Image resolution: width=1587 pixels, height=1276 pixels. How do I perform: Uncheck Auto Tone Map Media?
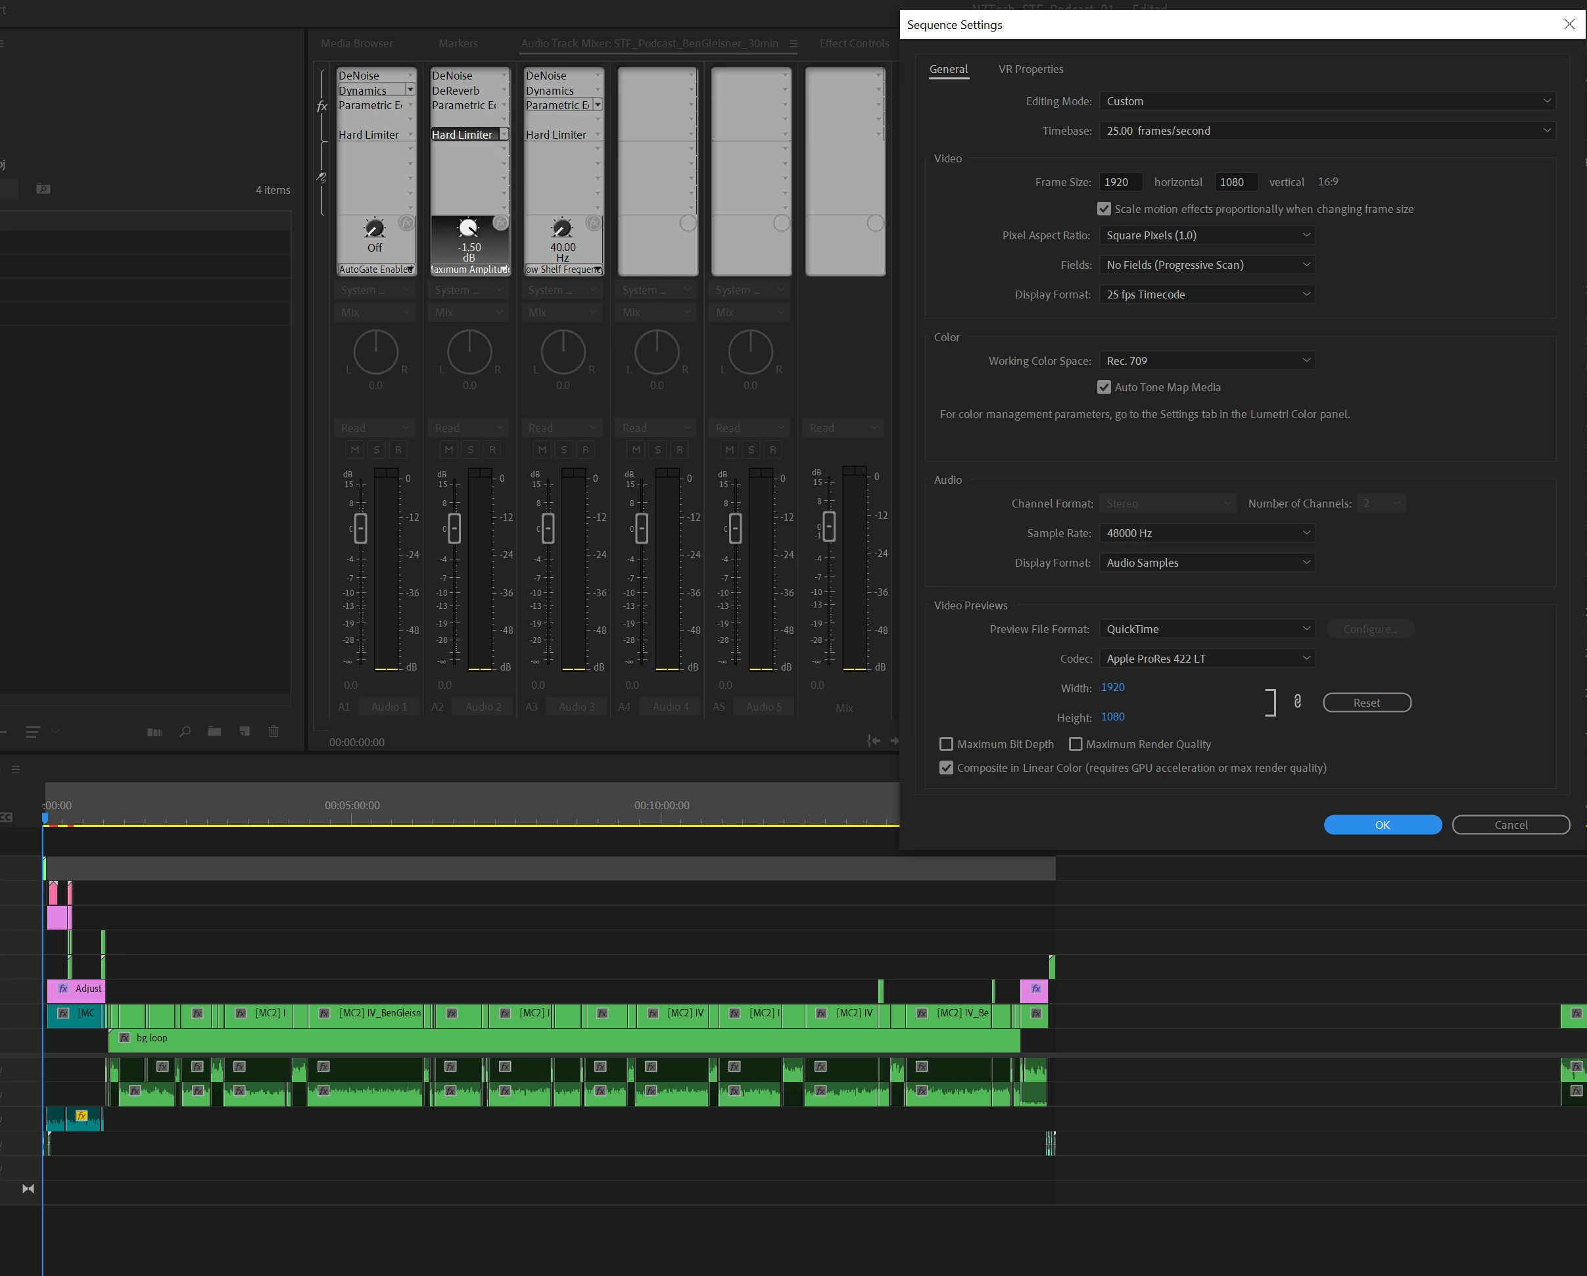pos(1103,387)
